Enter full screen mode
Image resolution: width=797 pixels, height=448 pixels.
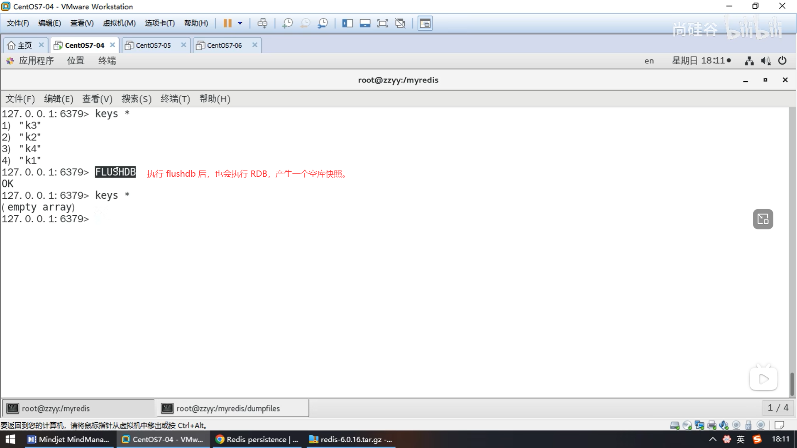[382, 23]
